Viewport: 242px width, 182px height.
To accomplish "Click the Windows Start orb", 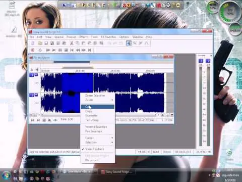I will 6,175.
